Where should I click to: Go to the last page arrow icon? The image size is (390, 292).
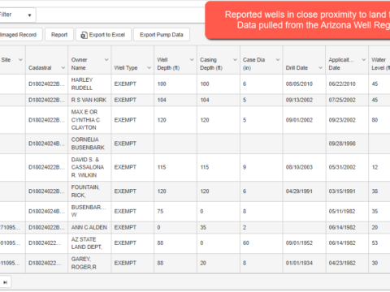[5, 282]
